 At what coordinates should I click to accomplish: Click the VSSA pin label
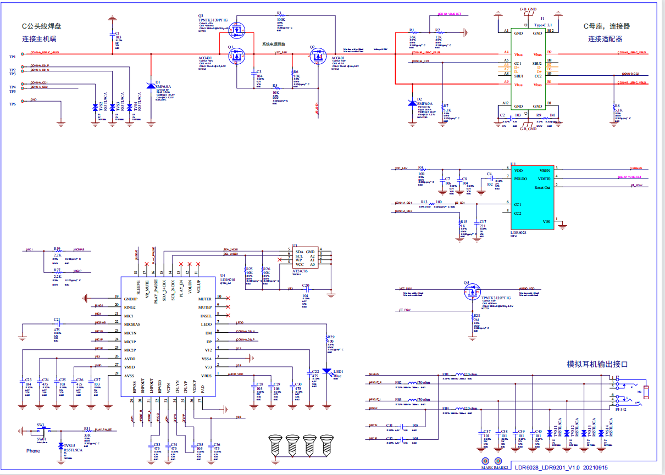pyautogui.click(x=207, y=358)
